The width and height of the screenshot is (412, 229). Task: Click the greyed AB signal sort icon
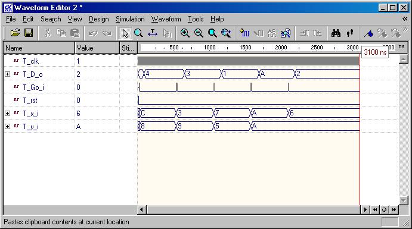272,33
